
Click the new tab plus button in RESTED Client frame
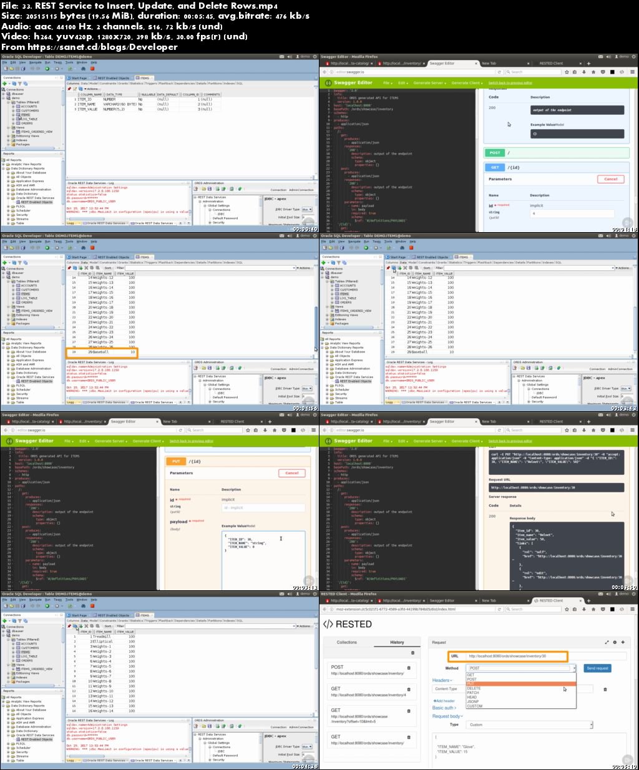click(x=588, y=600)
